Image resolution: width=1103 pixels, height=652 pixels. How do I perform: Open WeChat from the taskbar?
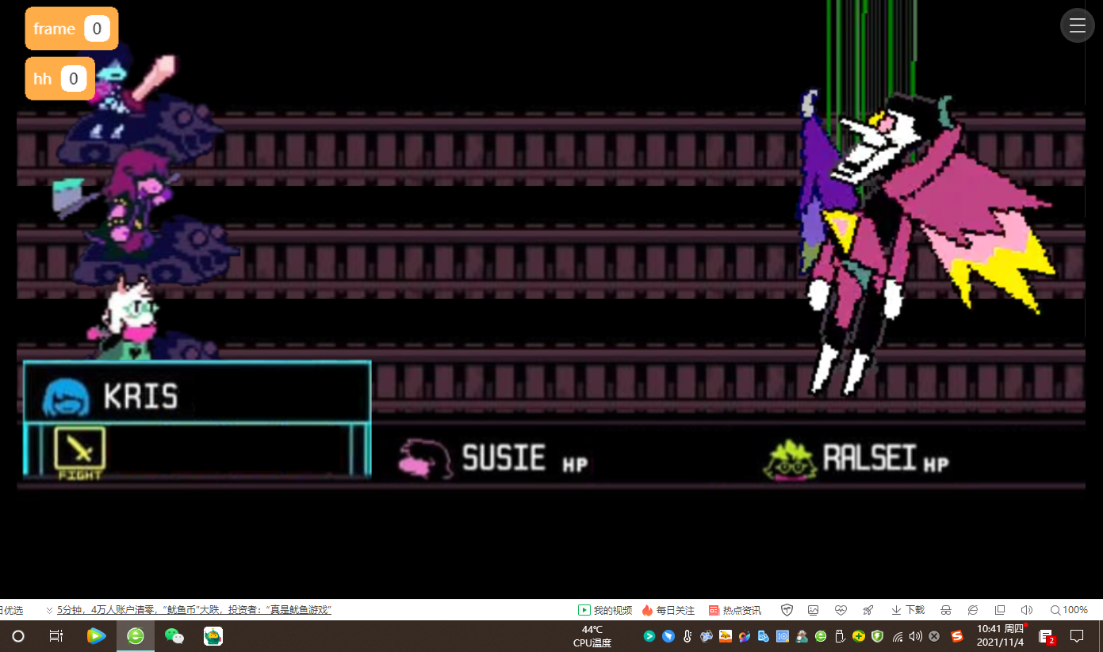(x=174, y=636)
